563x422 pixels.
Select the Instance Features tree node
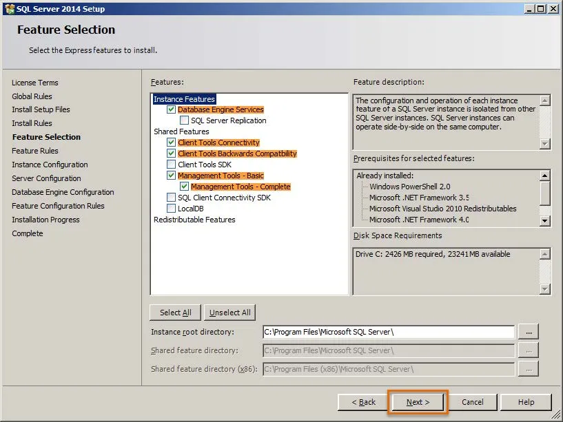184,99
